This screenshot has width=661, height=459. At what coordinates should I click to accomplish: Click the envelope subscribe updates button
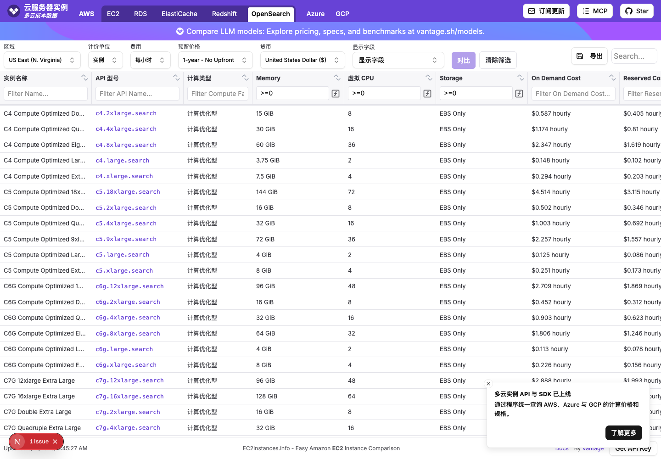[546, 11]
